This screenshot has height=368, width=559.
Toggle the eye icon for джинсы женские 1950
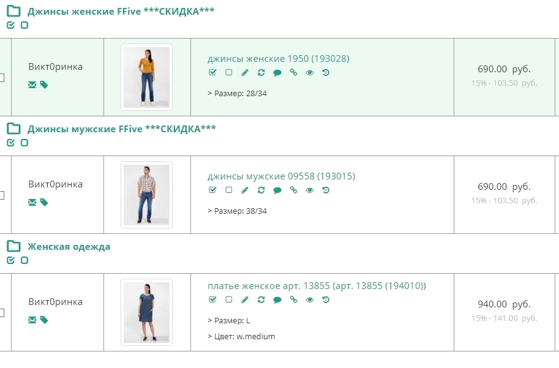click(310, 72)
